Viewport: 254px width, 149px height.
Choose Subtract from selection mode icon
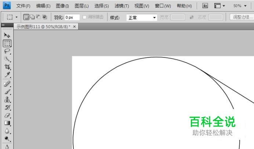[x=39, y=17]
